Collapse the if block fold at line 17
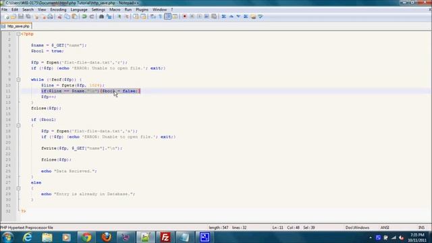432x243 pixels. click(18, 126)
